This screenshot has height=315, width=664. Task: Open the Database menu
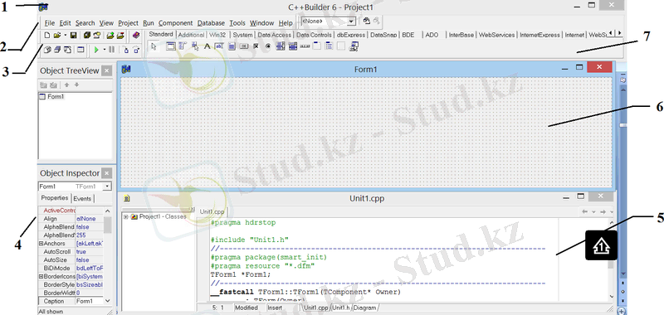click(x=212, y=23)
